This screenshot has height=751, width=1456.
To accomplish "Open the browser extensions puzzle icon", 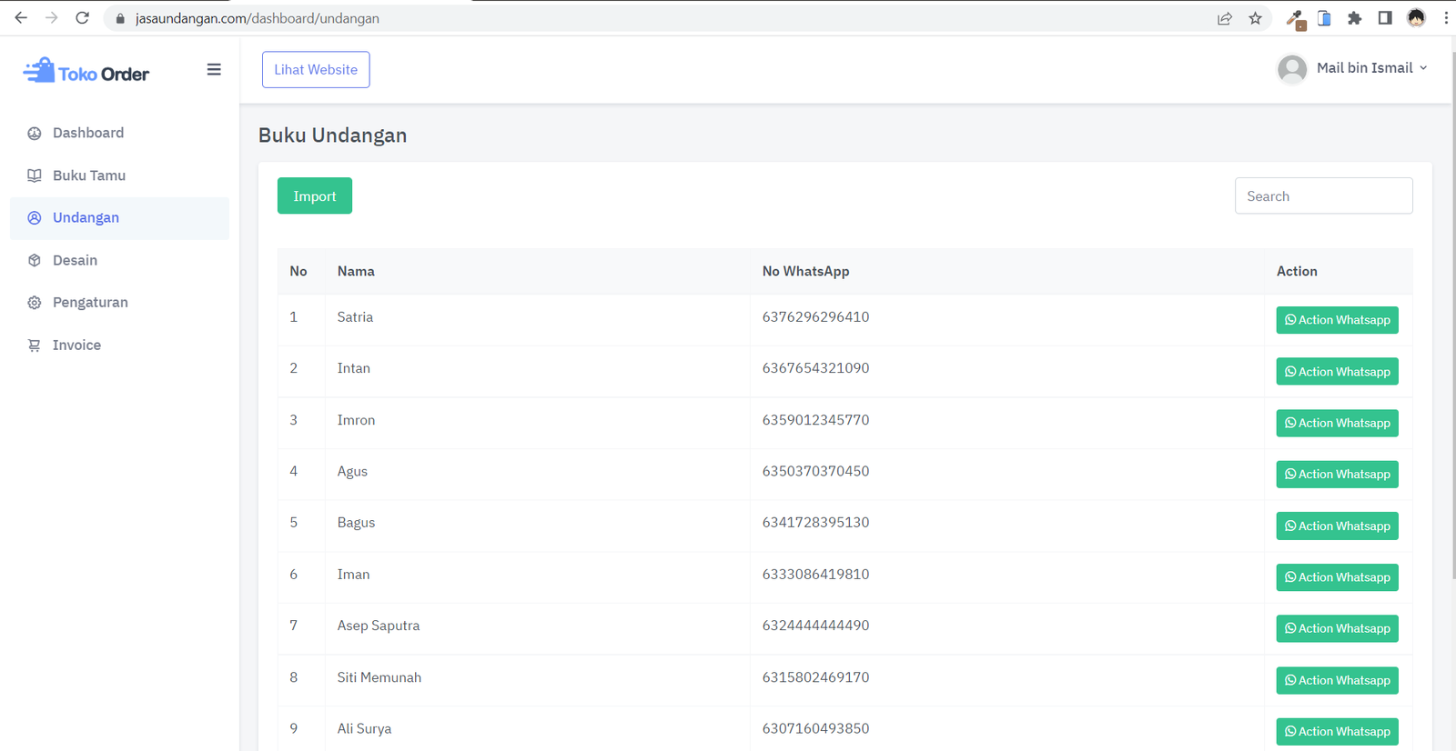I will (x=1354, y=18).
